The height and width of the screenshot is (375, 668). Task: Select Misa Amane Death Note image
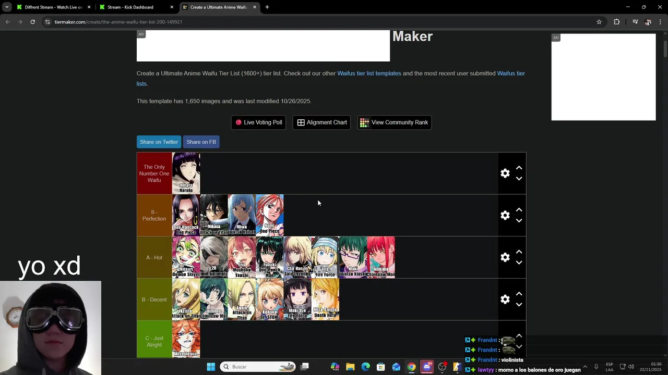325,299
